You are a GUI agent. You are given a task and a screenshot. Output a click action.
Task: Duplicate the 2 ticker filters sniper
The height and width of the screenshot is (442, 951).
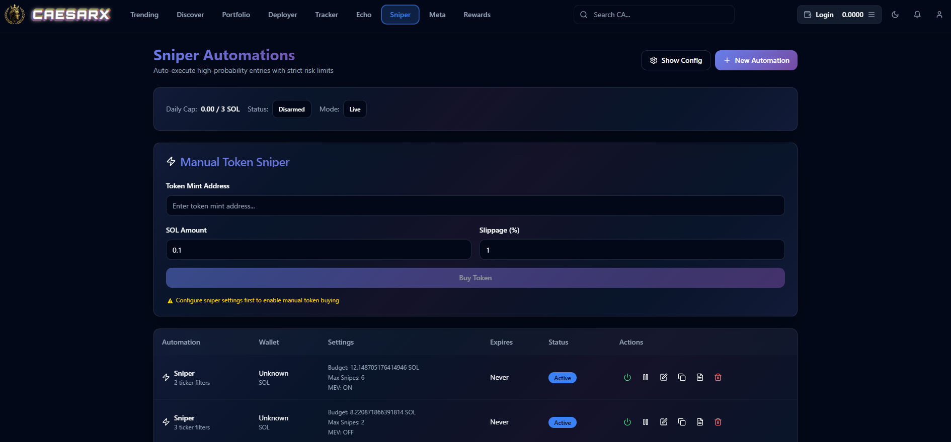tap(682, 377)
